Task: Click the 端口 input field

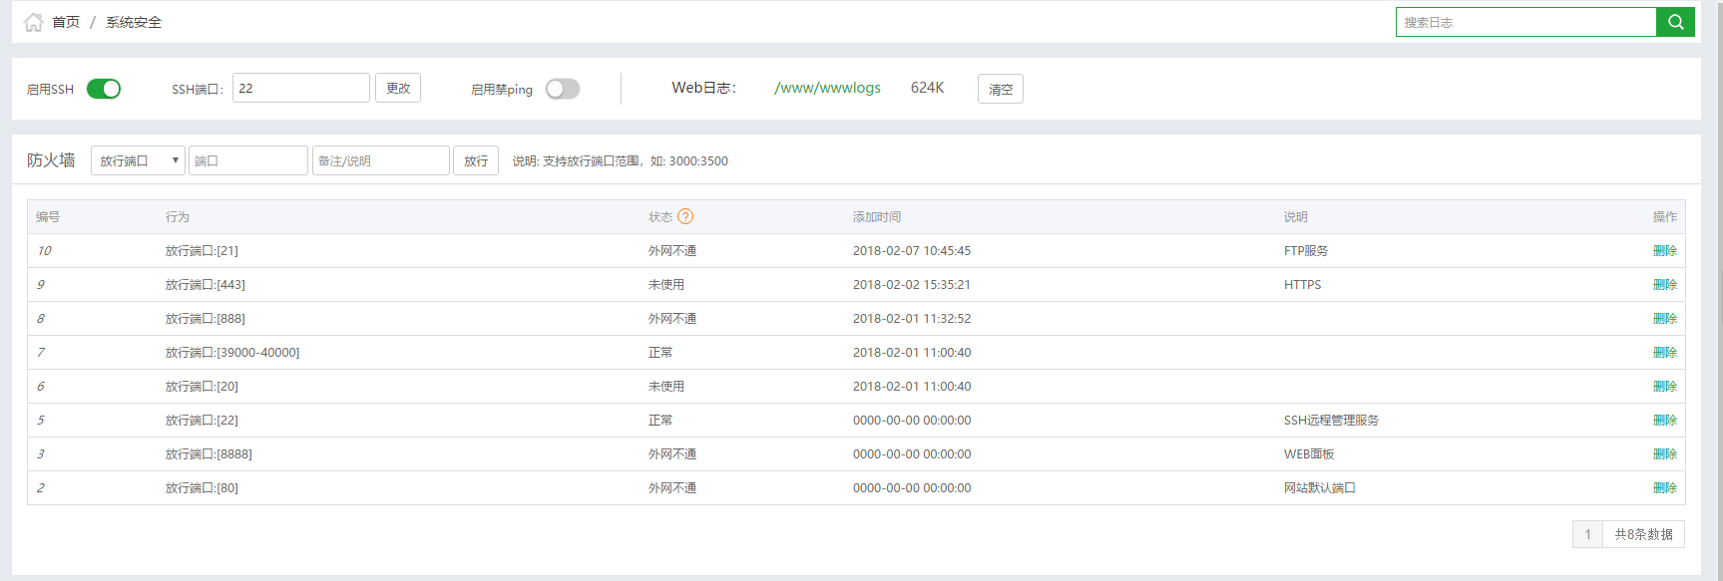Action: 248,160
